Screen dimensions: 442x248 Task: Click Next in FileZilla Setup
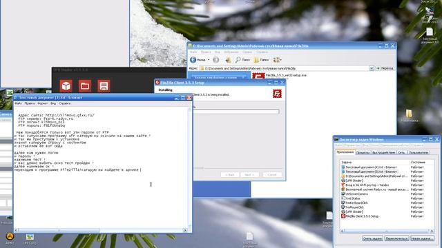click(x=249, y=175)
